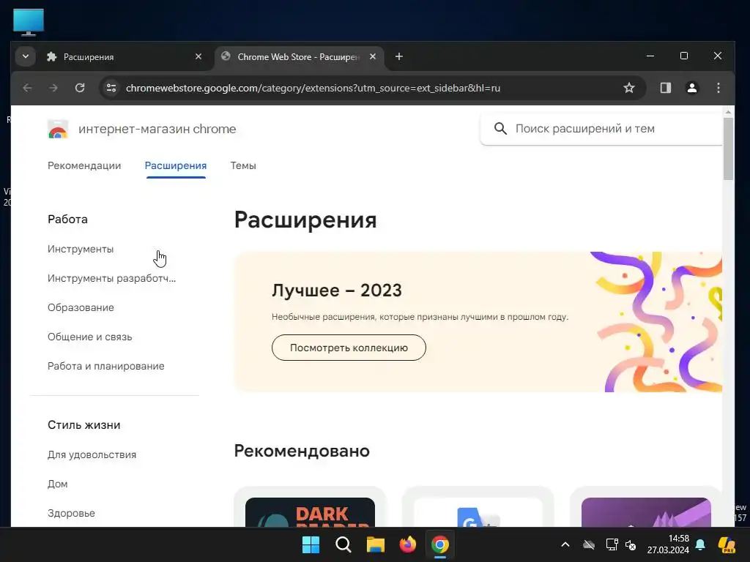Click the search magnifier icon in store
Viewport: 750px width, 562px height.
500,129
